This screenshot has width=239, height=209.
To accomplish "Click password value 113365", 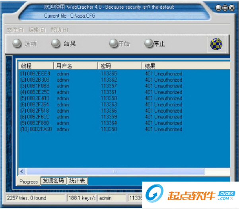I will (109, 74).
